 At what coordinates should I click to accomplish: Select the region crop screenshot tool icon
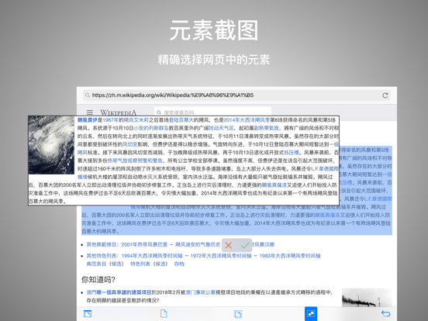[238, 313]
